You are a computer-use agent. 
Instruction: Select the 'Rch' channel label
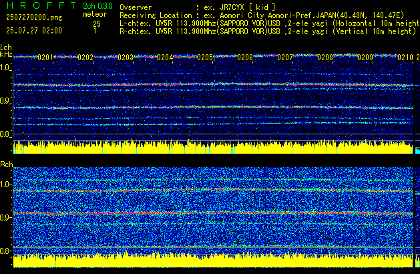click(x=7, y=164)
